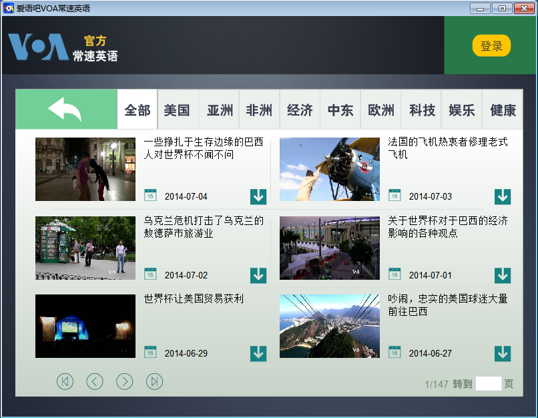The width and height of the screenshot is (538, 418).
Task: Click the app icon in title bar
Action: (x=8, y=8)
